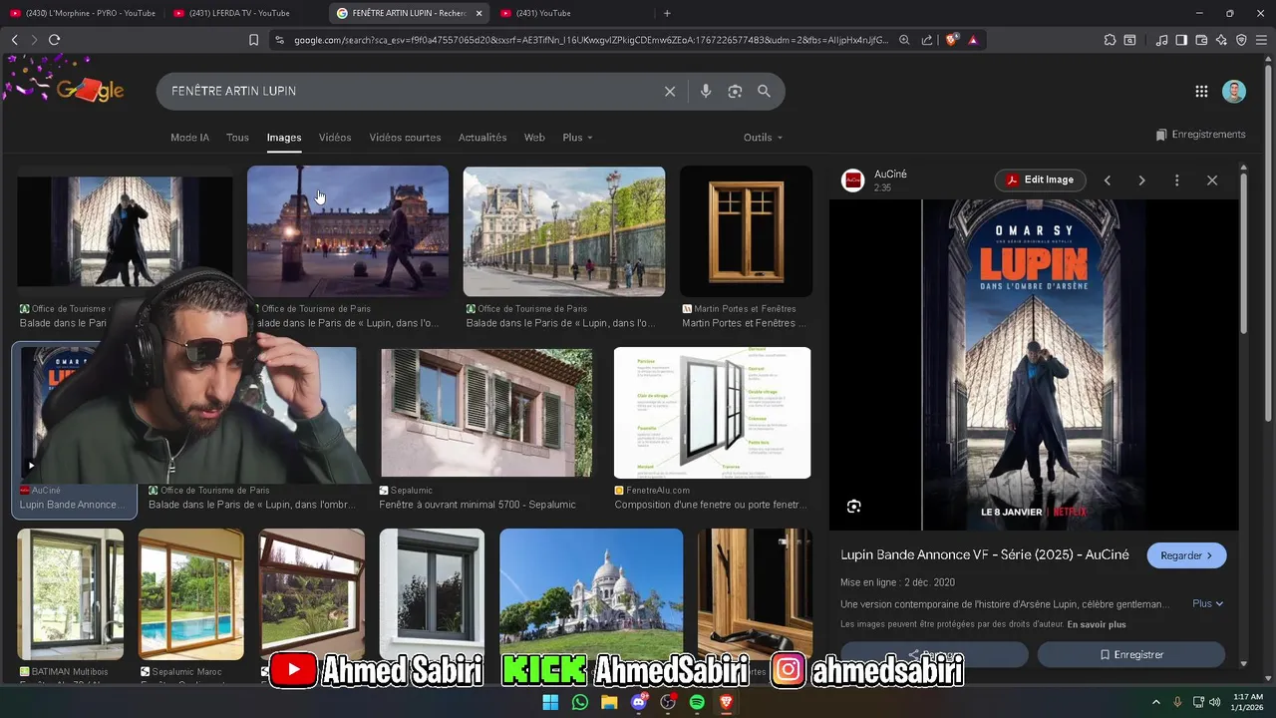The image size is (1276, 718).
Task: Expand the Plus dropdown in search tabs
Action: coord(577,138)
